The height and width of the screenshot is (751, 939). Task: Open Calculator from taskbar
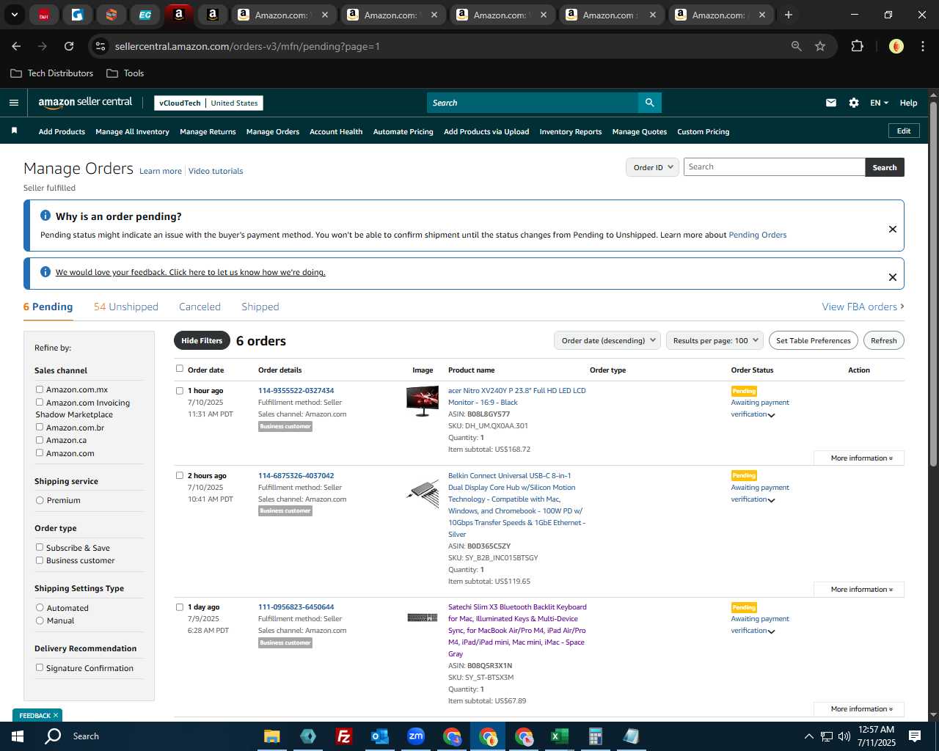595,736
